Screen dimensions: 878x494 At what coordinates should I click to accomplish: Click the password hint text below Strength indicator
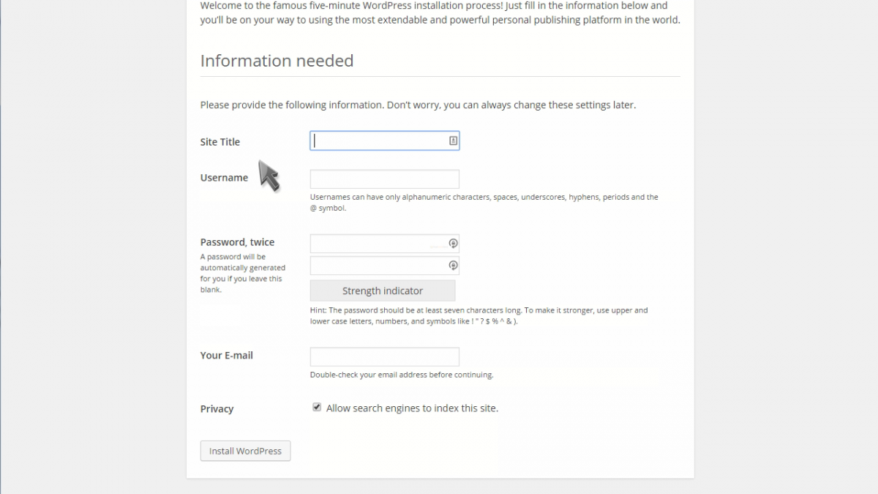[x=479, y=315]
